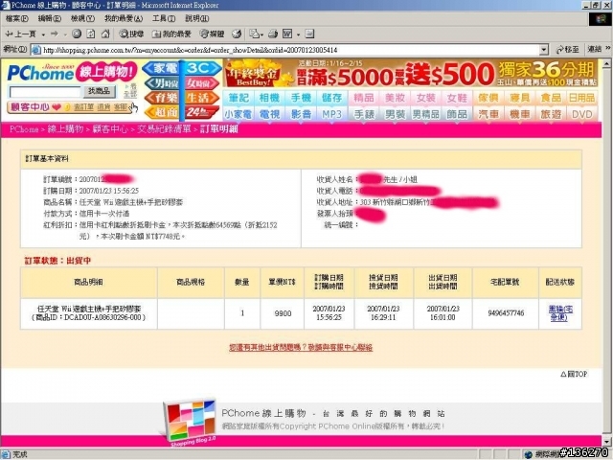Viewport: 613px width, 460px height.
Task: Open the 相機 category tab
Action: pyautogui.click(x=270, y=98)
